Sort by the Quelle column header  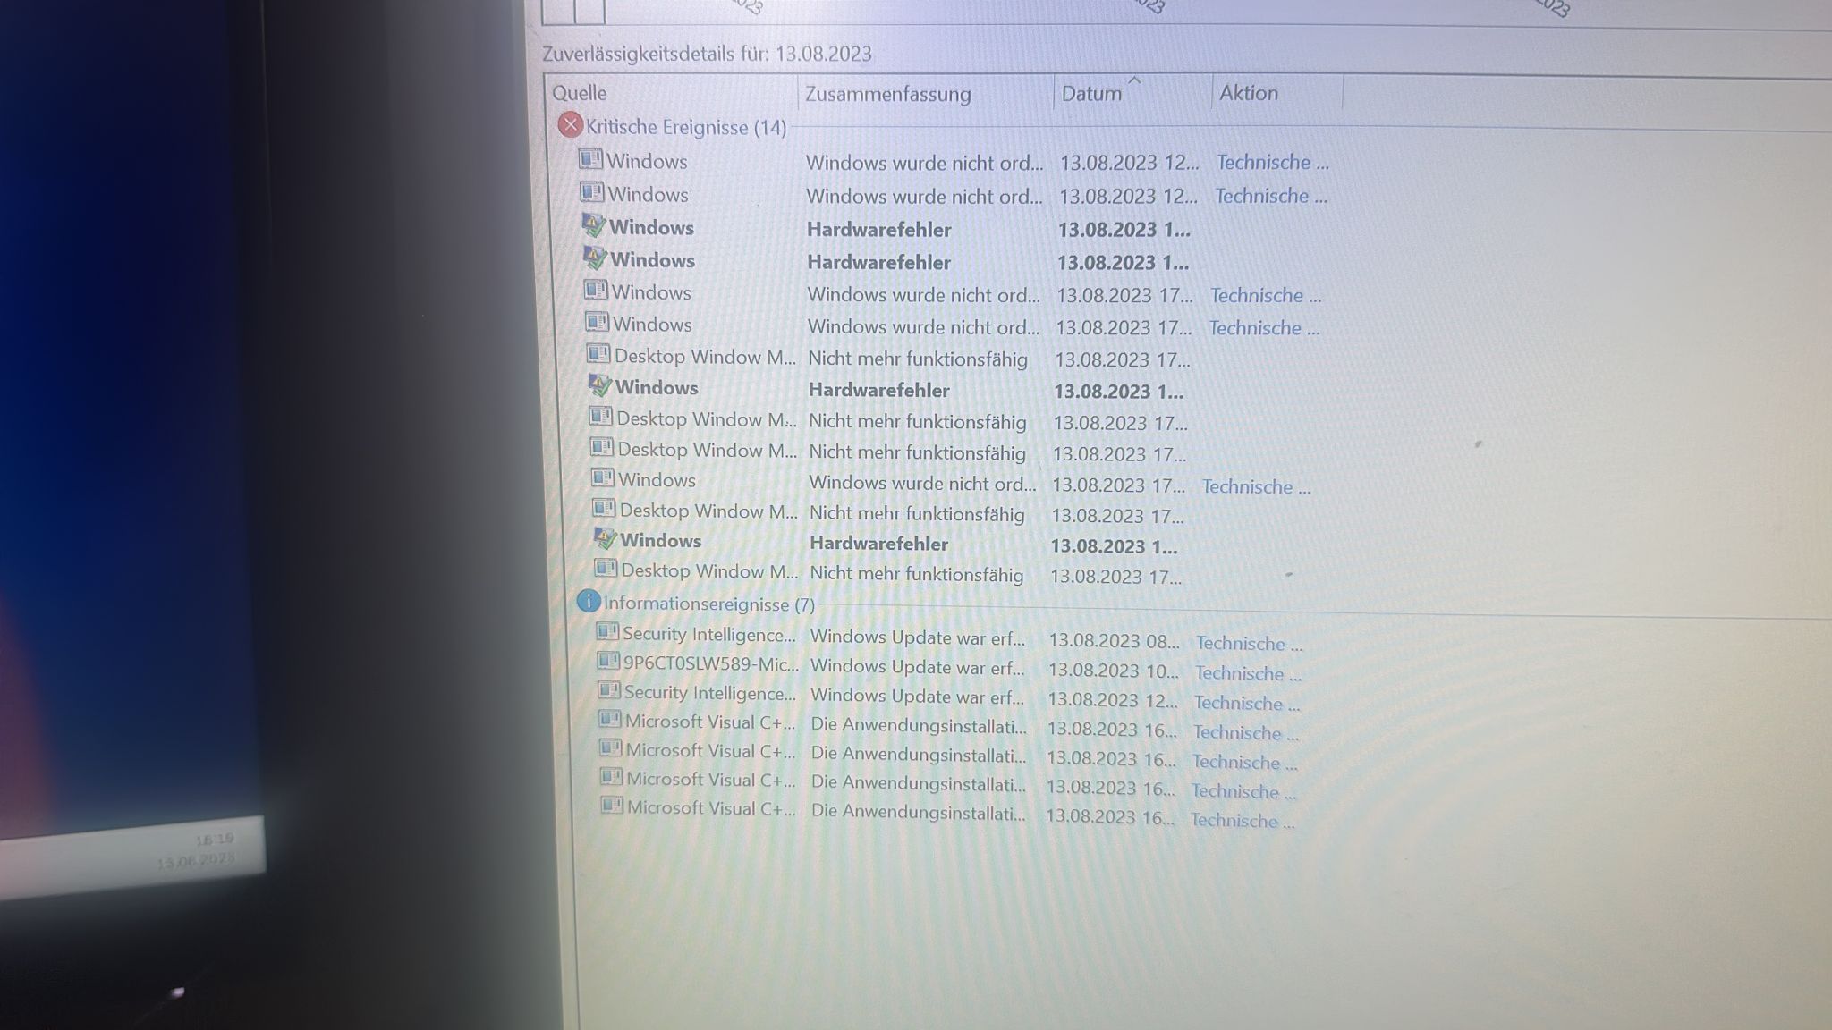(580, 93)
